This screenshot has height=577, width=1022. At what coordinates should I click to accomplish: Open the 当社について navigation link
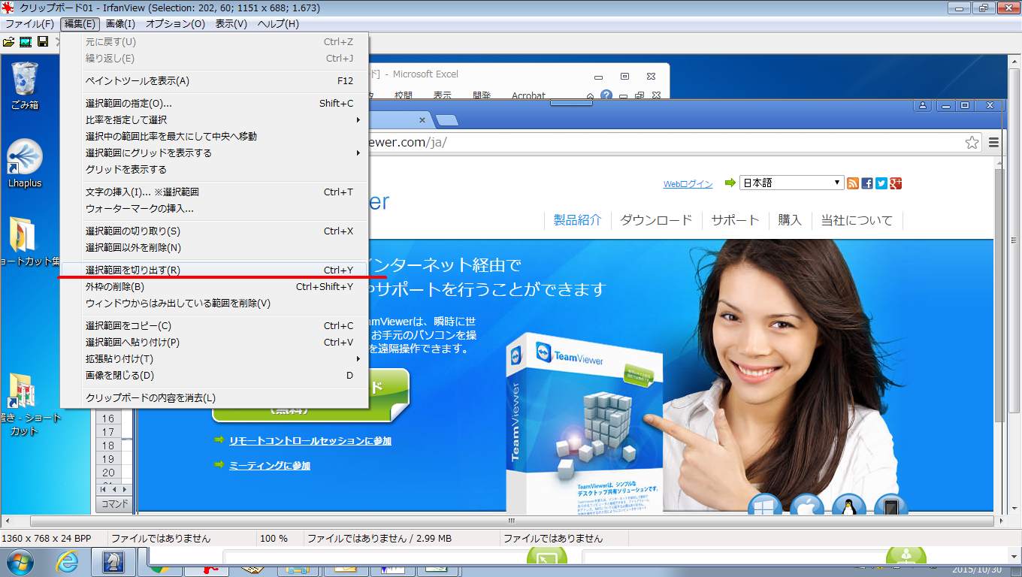click(857, 220)
